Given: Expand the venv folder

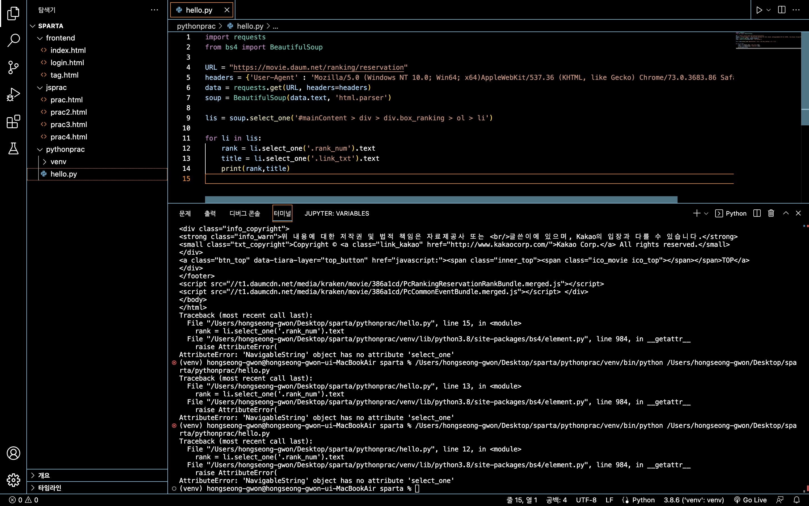Looking at the screenshot, I should [58, 162].
